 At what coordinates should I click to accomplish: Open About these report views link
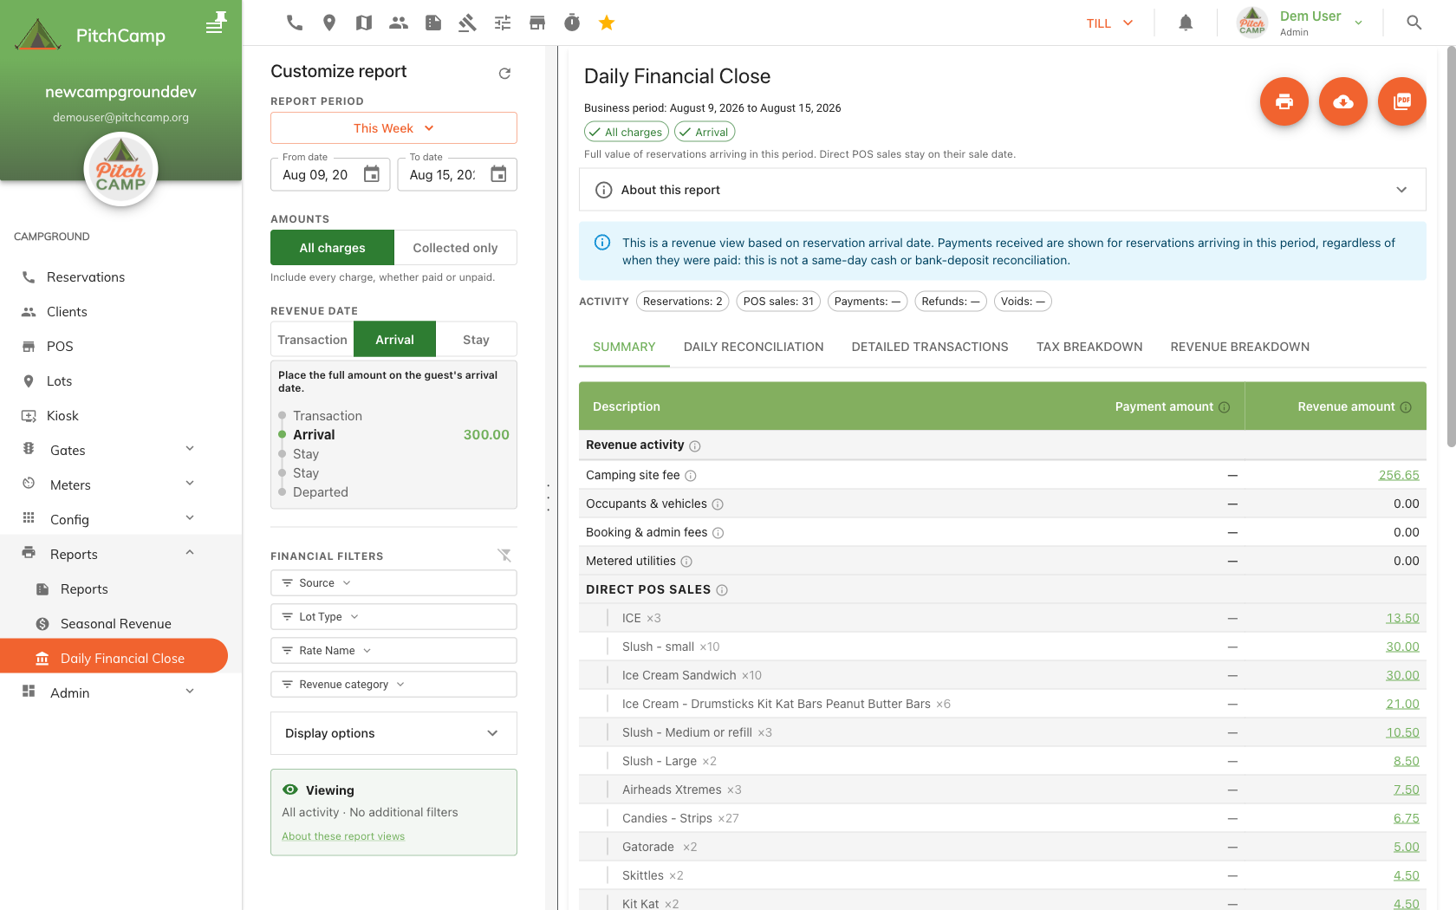[x=343, y=836]
